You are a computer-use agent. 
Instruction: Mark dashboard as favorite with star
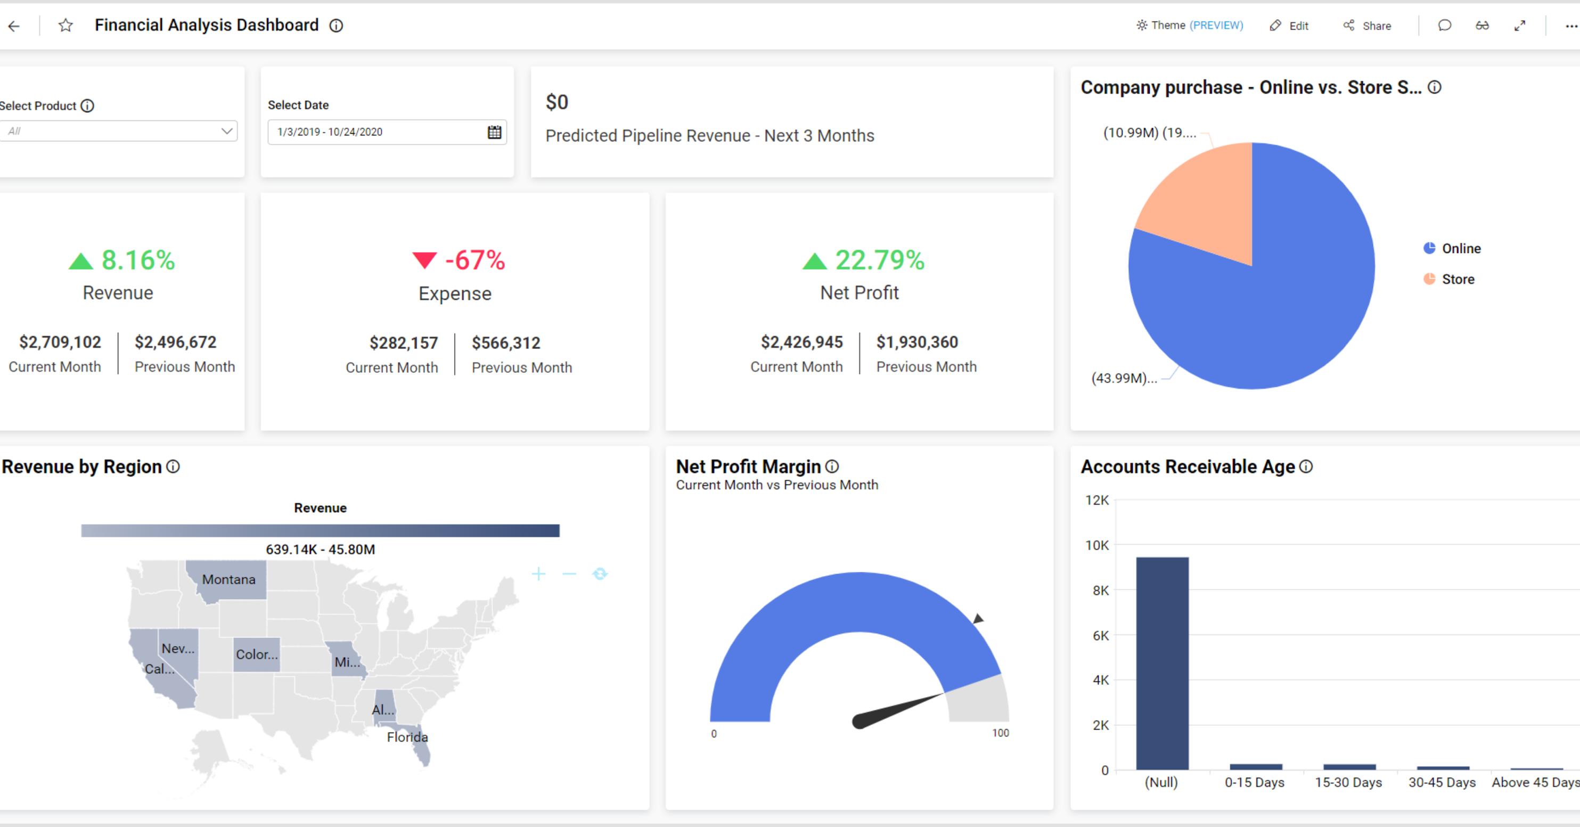tap(66, 25)
